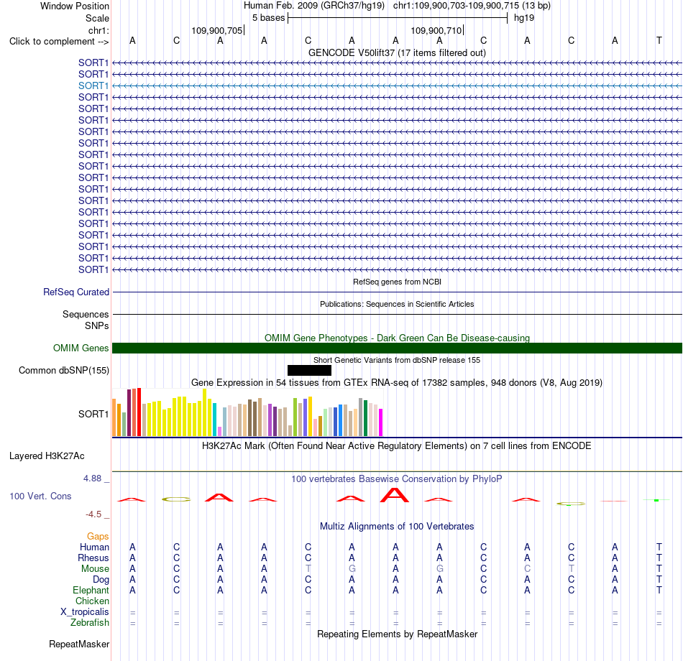Screen dimensions: 683x661
Task: Click the cyan bar in GTEx expression chart
Action: (215, 420)
